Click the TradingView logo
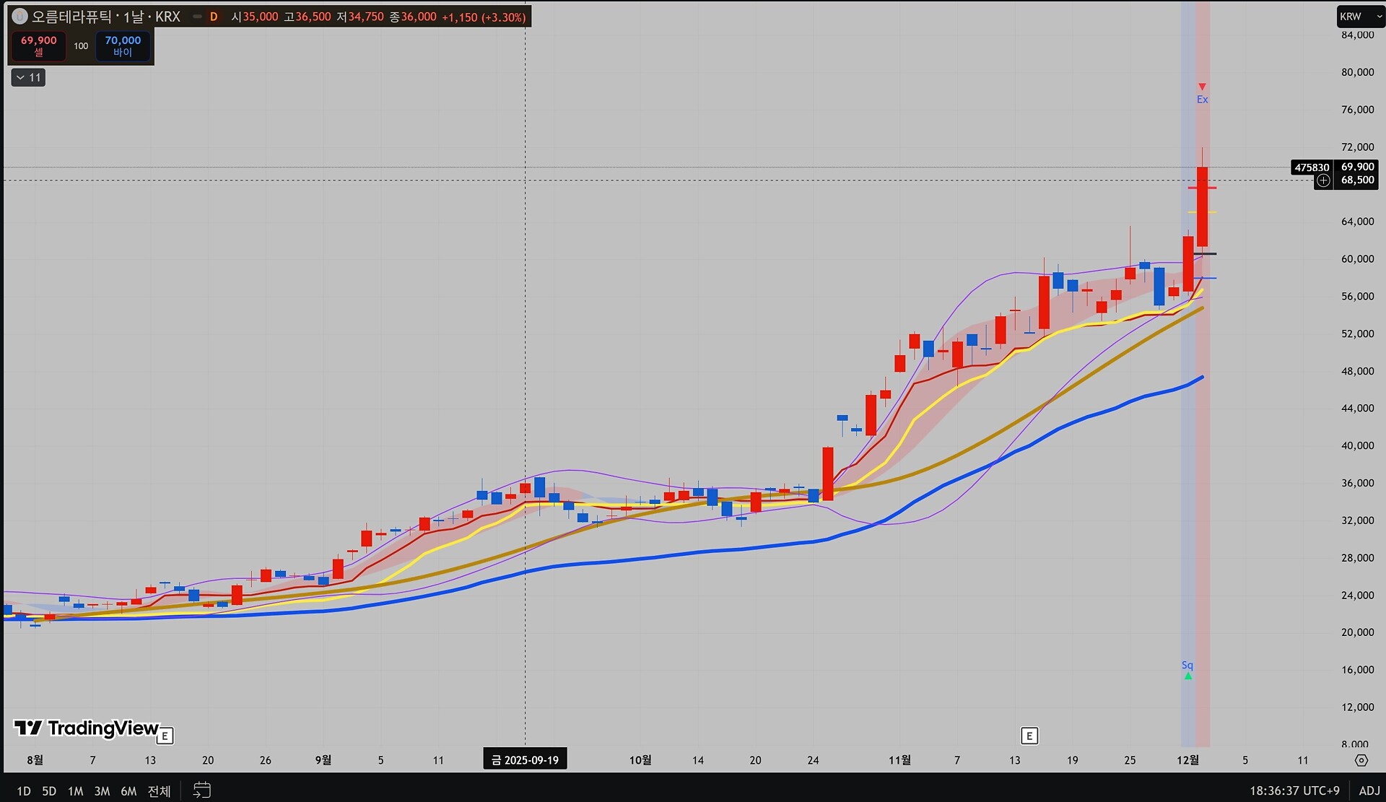 pyautogui.click(x=87, y=728)
